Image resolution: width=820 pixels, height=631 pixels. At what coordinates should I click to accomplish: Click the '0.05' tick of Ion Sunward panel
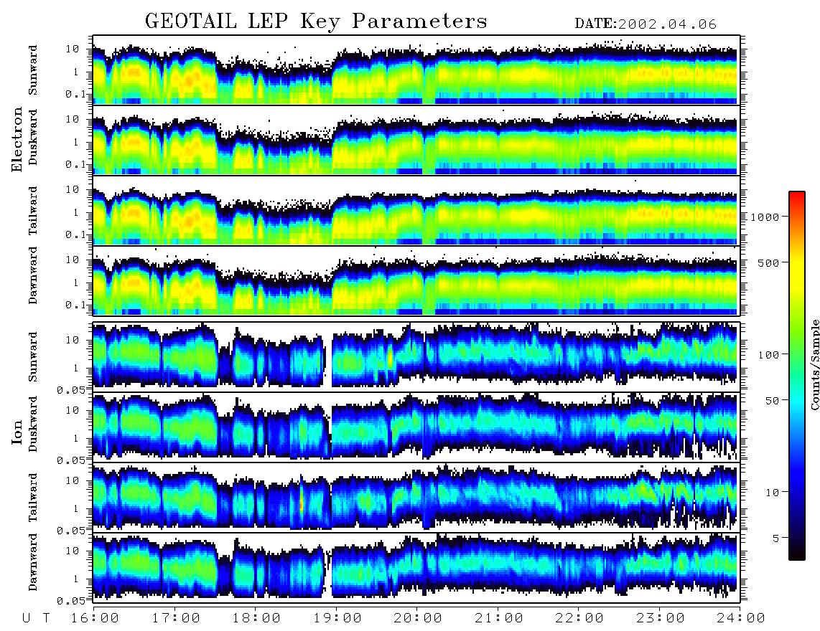click(x=72, y=389)
